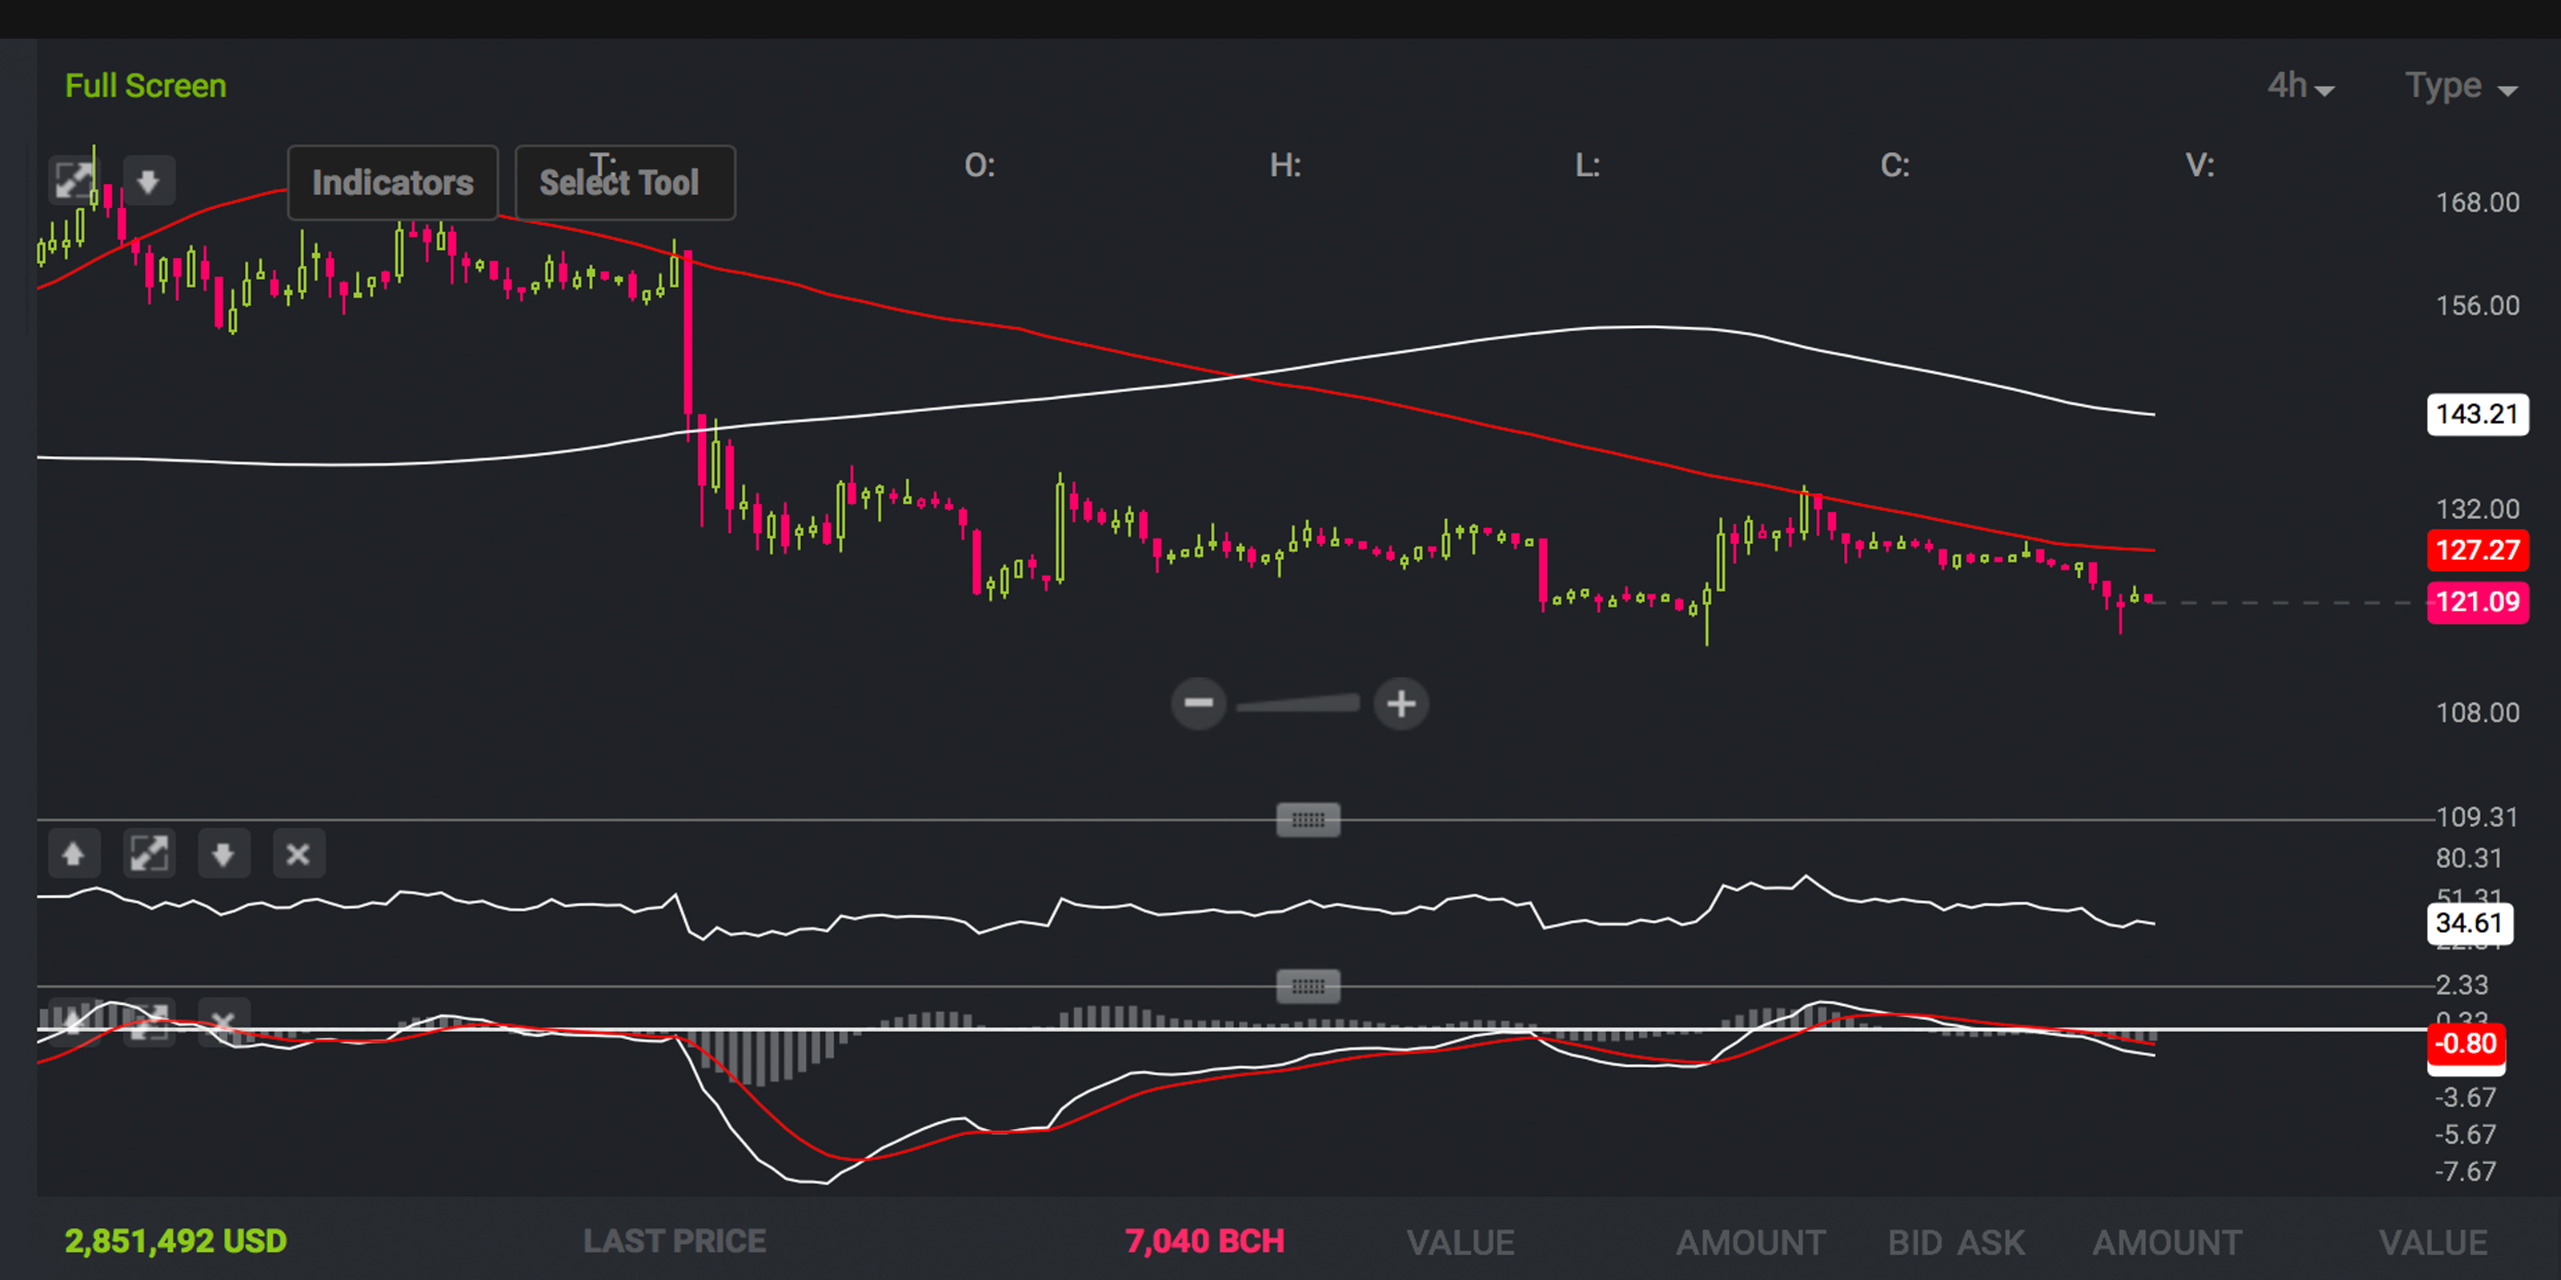Close the RSI indicator panel with its X icon
This screenshot has width=2561, height=1280.
pos(299,854)
